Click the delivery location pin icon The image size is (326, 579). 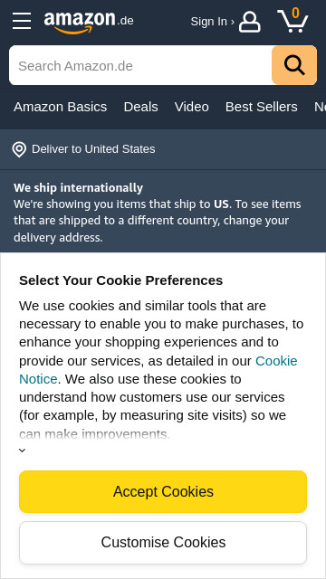19,149
